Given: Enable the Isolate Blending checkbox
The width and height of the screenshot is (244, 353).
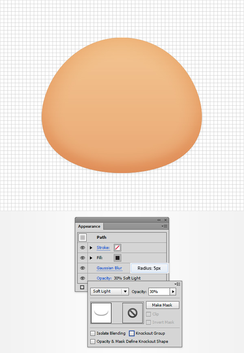Looking at the screenshot, I should (93, 333).
